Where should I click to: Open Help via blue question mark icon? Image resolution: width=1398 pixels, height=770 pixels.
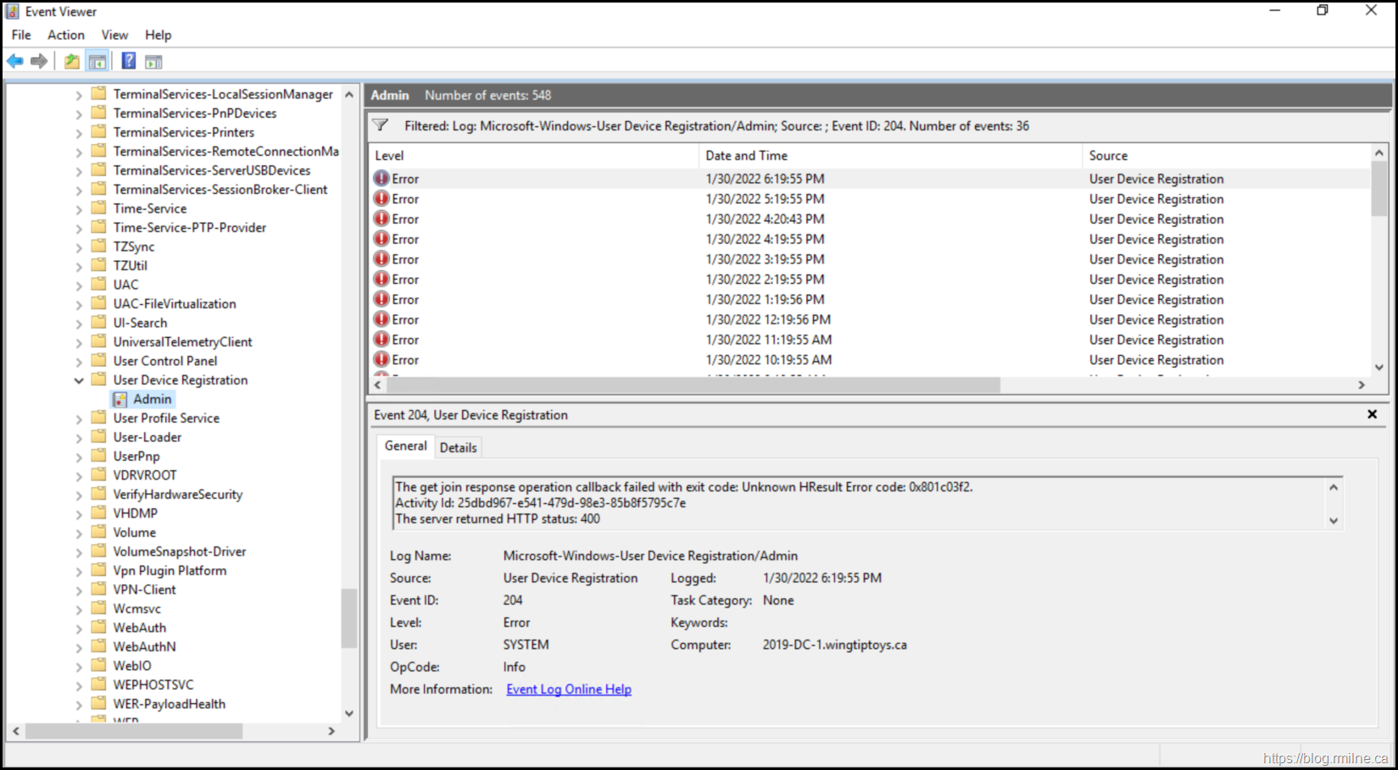(x=129, y=61)
